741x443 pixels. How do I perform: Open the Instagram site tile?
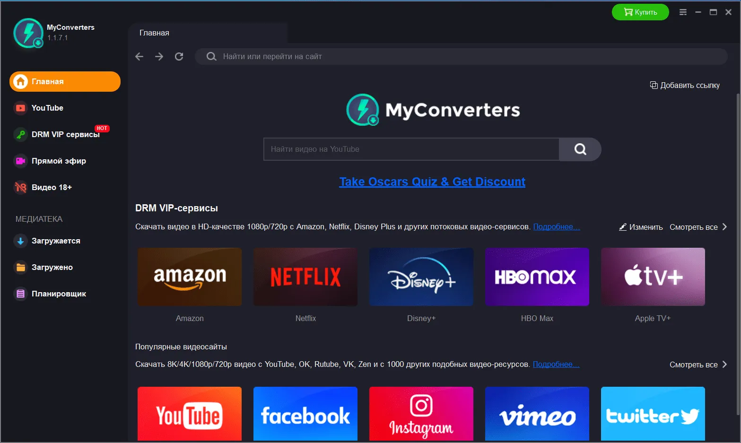click(421, 414)
